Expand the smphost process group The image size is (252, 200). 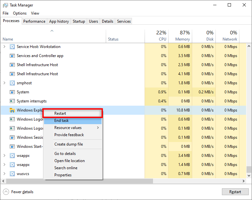(5, 83)
